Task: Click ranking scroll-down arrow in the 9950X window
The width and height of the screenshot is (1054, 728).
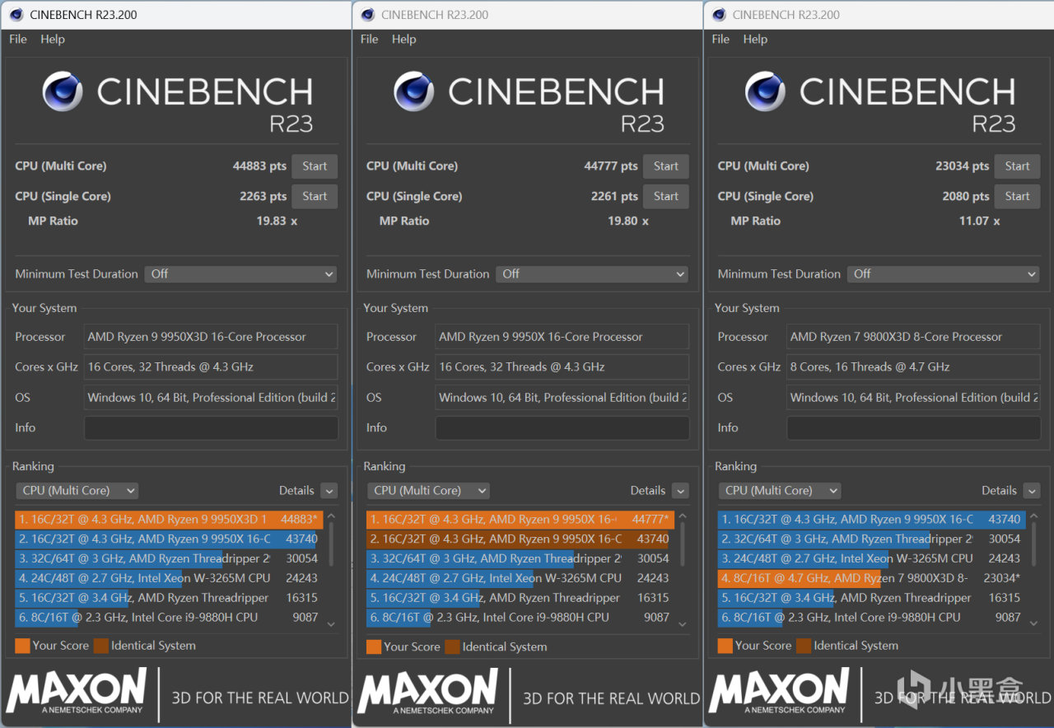Action: pyautogui.click(x=683, y=624)
